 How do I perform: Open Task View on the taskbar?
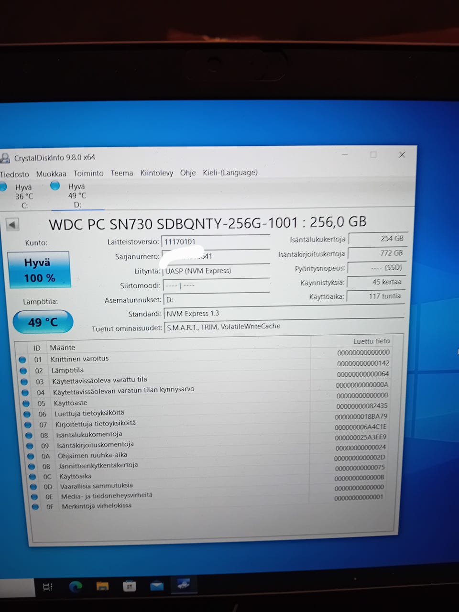pos(48,587)
